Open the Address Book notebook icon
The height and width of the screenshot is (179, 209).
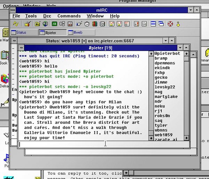tap(102, 24)
